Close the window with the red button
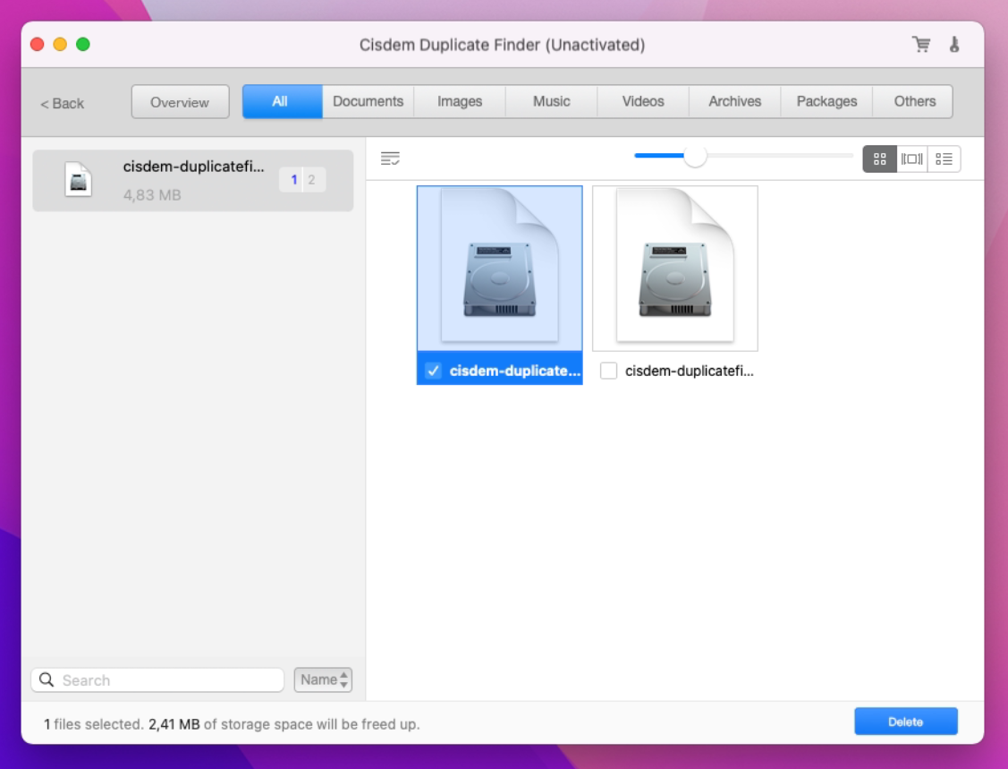The image size is (1008, 769). tap(38, 45)
